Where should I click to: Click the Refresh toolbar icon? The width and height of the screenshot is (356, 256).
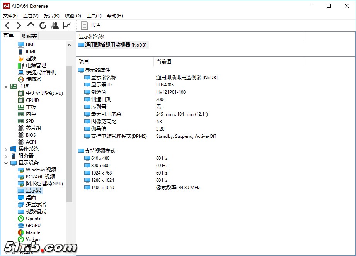[43, 25]
